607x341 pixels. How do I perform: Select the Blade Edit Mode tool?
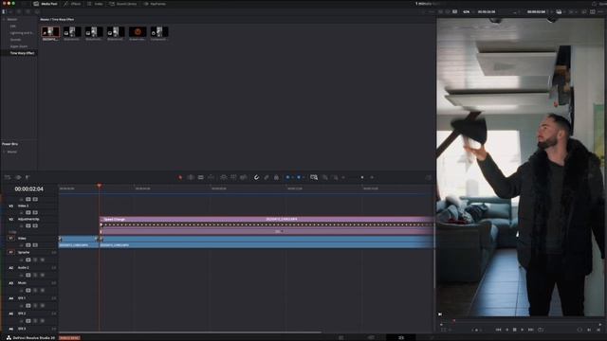[211, 177]
